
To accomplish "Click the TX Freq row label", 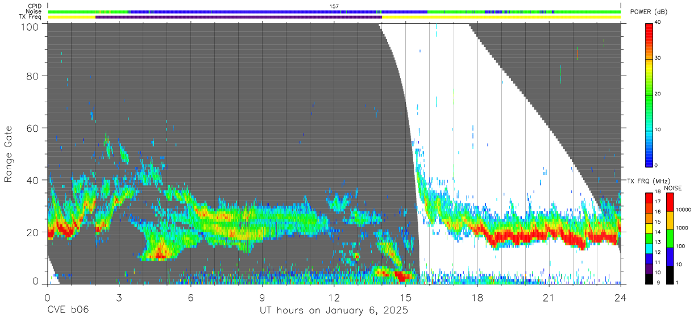I will [31, 16].
